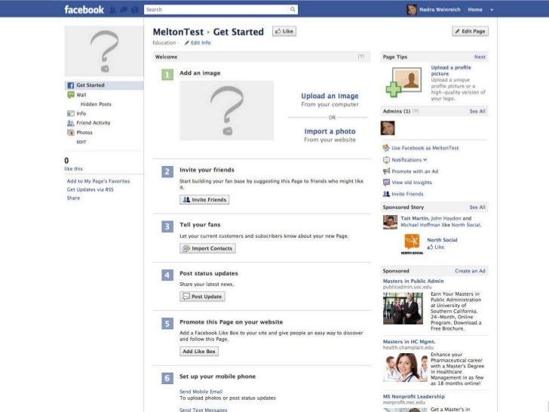Click the Add Like Box button
The width and height of the screenshot is (549, 412).
(x=199, y=352)
